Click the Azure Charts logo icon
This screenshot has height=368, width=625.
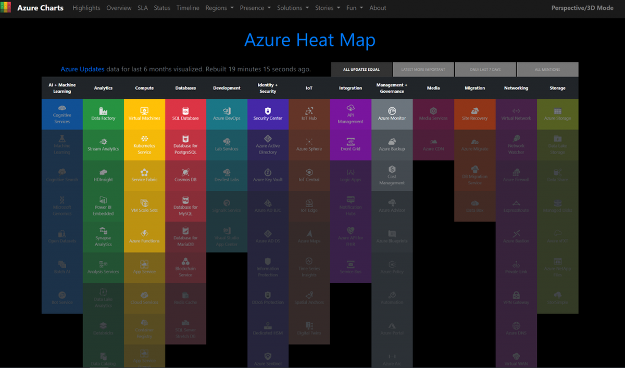tap(6, 8)
